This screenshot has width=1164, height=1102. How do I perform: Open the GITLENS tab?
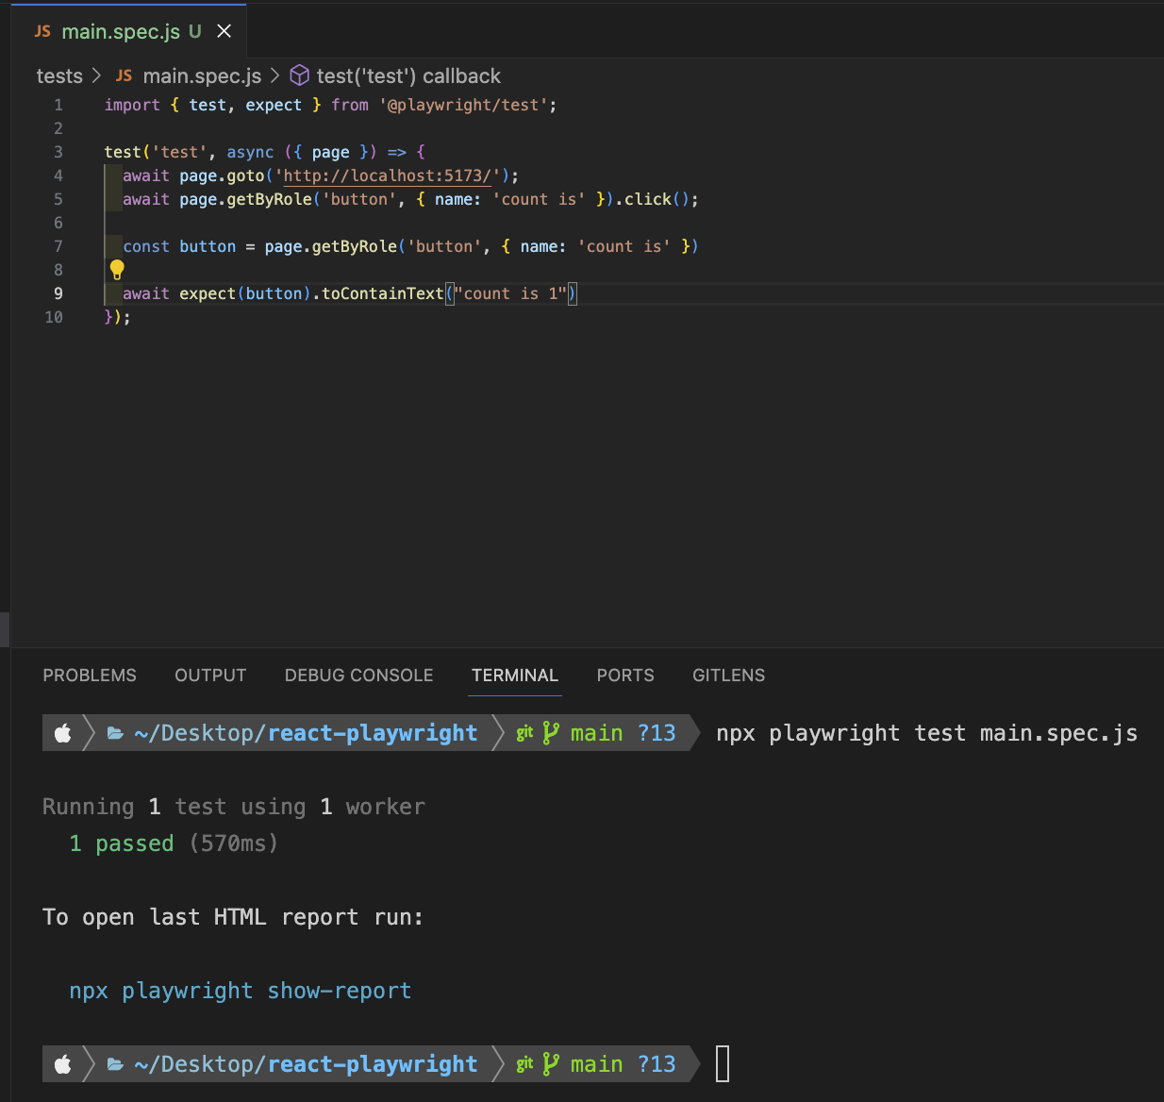[728, 676]
